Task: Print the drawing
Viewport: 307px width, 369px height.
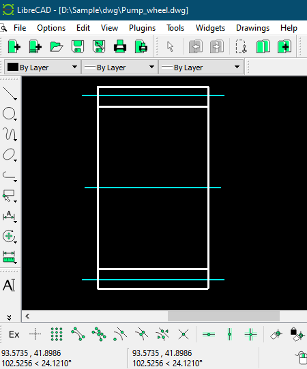Action: point(120,46)
